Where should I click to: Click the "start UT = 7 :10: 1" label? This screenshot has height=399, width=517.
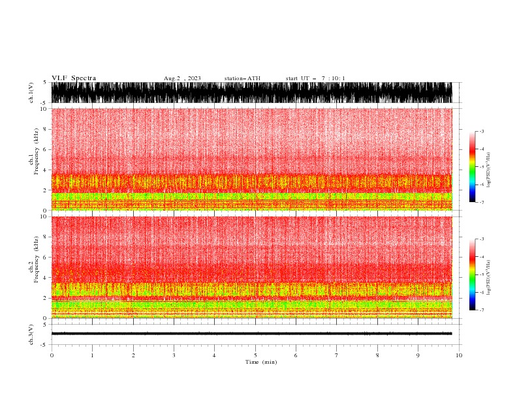(315, 78)
